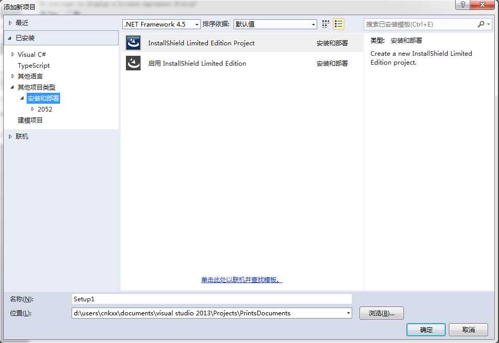This screenshot has width=499, height=343.
Task: Select 启用 InstallShield Limited Edition template text
Action: coord(197,63)
